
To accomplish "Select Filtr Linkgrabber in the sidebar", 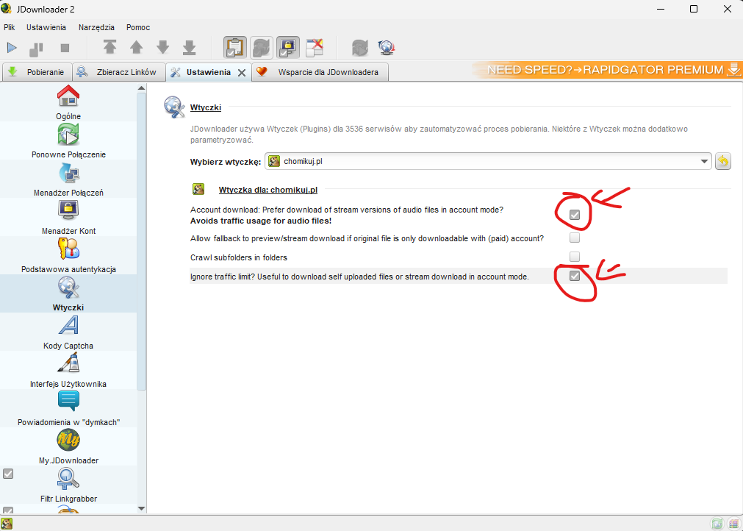I will (x=68, y=485).
